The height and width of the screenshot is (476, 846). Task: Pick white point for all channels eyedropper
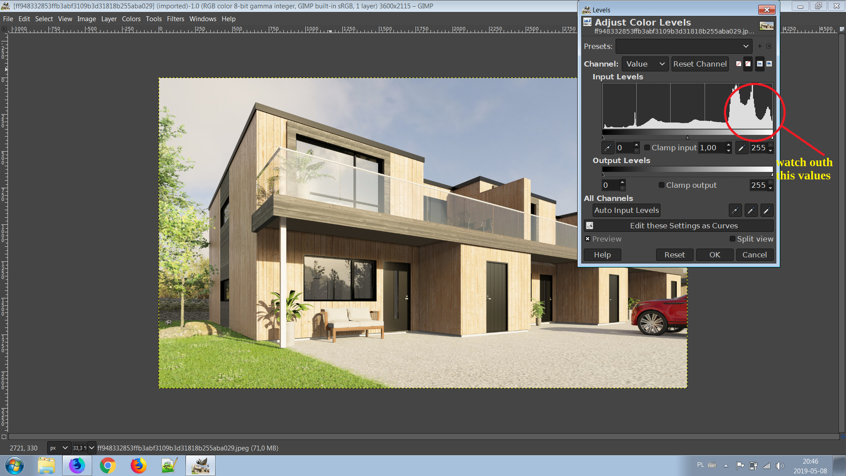click(767, 211)
